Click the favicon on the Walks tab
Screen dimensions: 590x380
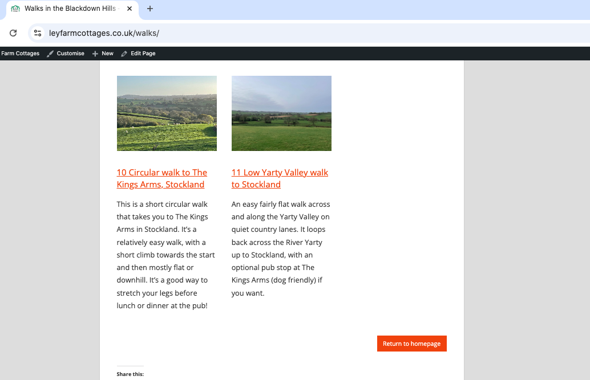coord(15,9)
